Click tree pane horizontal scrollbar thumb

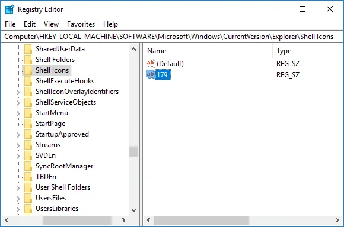coord(77,220)
